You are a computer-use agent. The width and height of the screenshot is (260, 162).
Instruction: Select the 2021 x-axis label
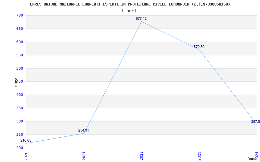(x=84, y=156)
